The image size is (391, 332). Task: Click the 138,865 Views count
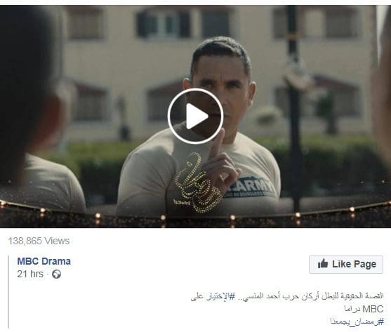[39, 241]
